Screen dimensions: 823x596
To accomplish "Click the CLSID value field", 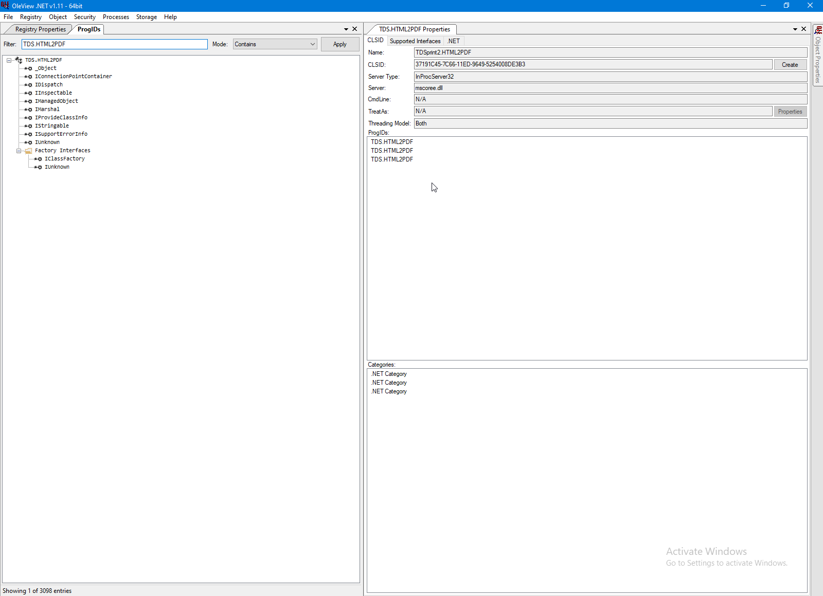I will coord(593,64).
